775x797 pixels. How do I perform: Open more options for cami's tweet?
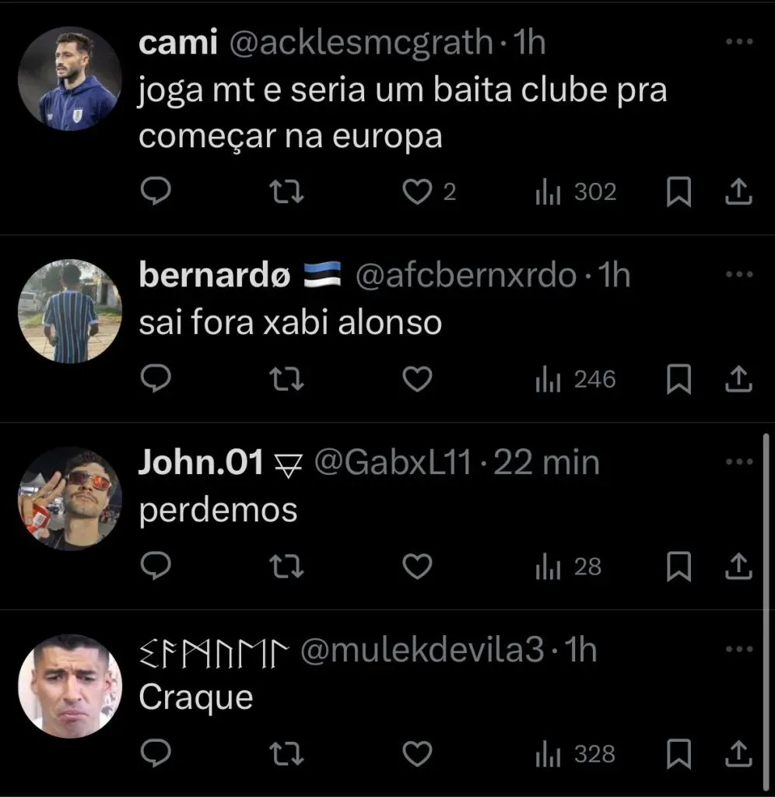click(738, 42)
